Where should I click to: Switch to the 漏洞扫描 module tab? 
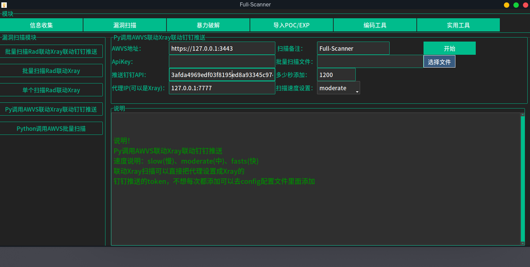pos(125,25)
